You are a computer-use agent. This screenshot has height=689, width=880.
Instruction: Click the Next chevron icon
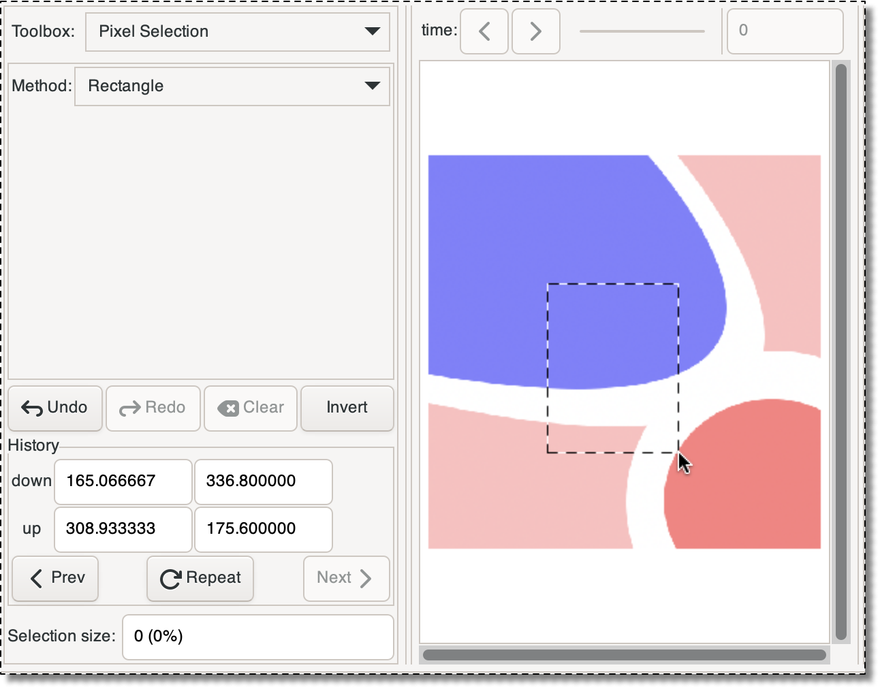pos(365,578)
